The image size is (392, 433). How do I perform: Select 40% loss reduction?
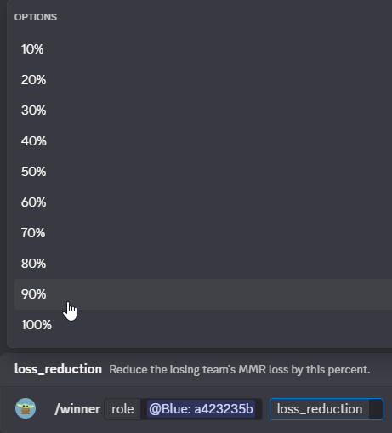pos(203,141)
